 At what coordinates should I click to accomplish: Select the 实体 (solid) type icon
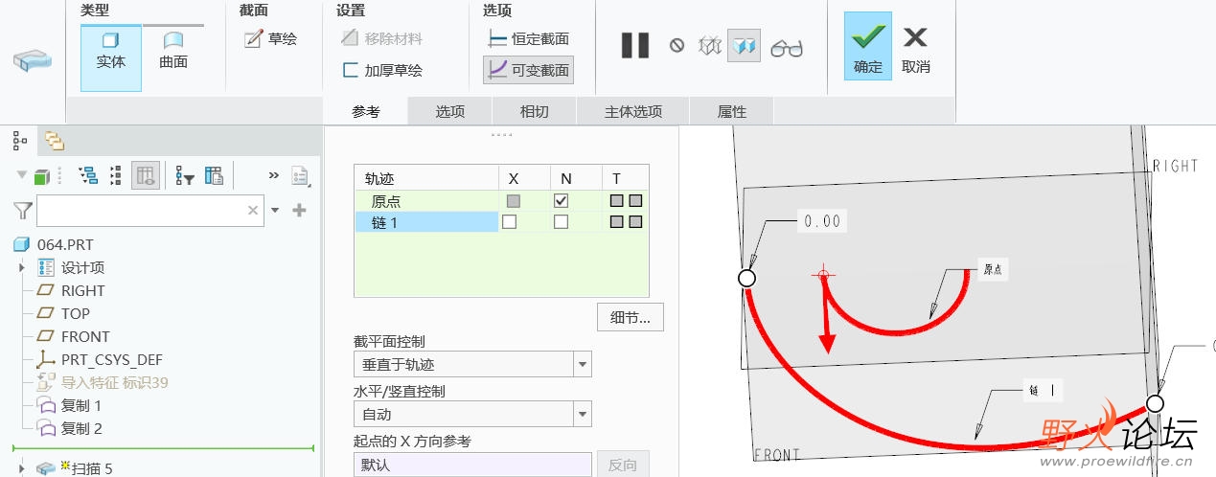[x=110, y=51]
